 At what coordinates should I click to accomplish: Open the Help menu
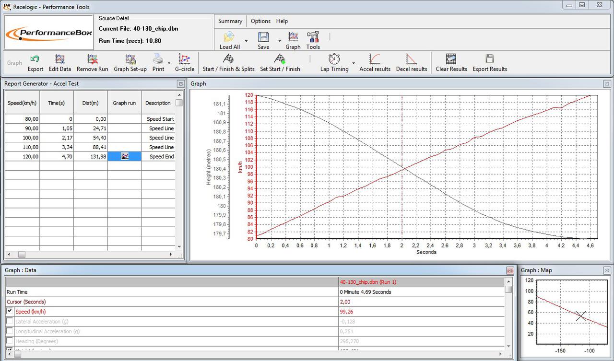pos(282,21)
